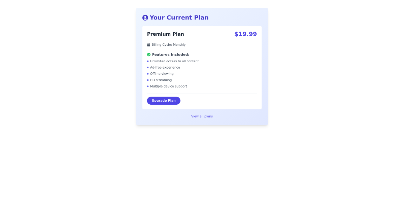Viewport: 404px width, 212px height.
Task: Click the bullet beside Offline viewing
Action: pos(148,74)
